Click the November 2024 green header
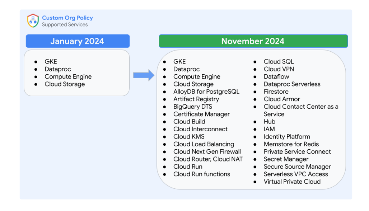 click(x=253, y=41)
